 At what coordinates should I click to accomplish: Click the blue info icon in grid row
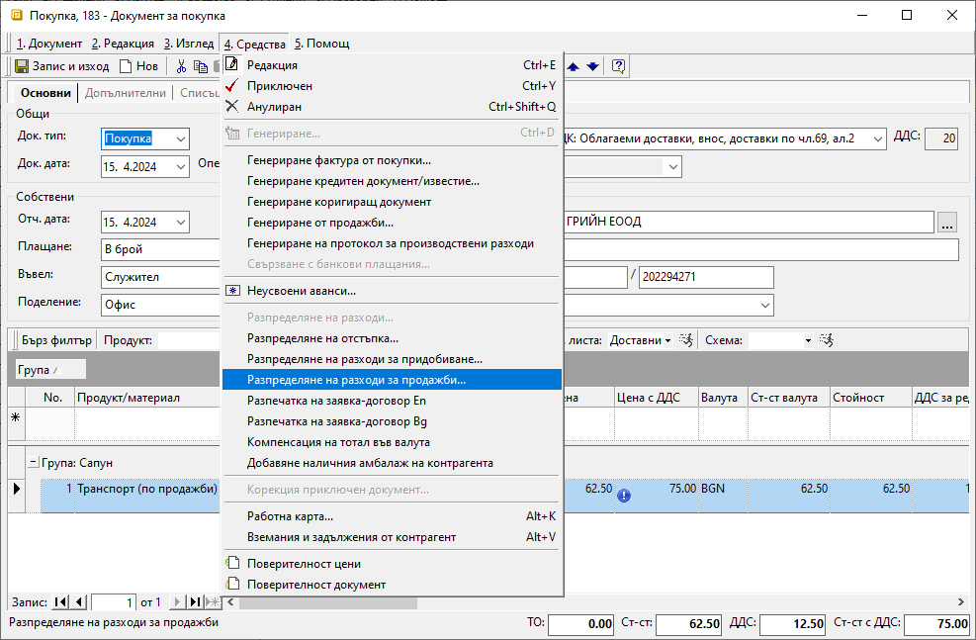click(x=624, y=496)
